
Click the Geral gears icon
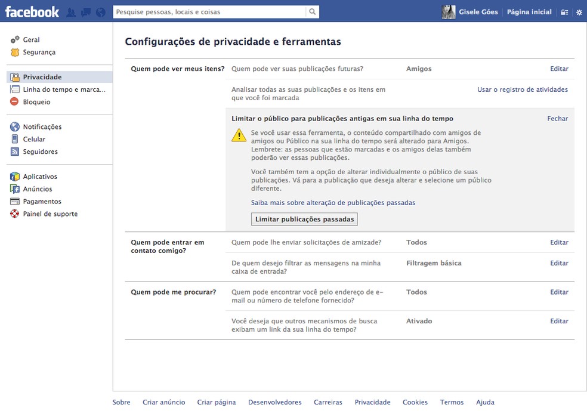14,40
